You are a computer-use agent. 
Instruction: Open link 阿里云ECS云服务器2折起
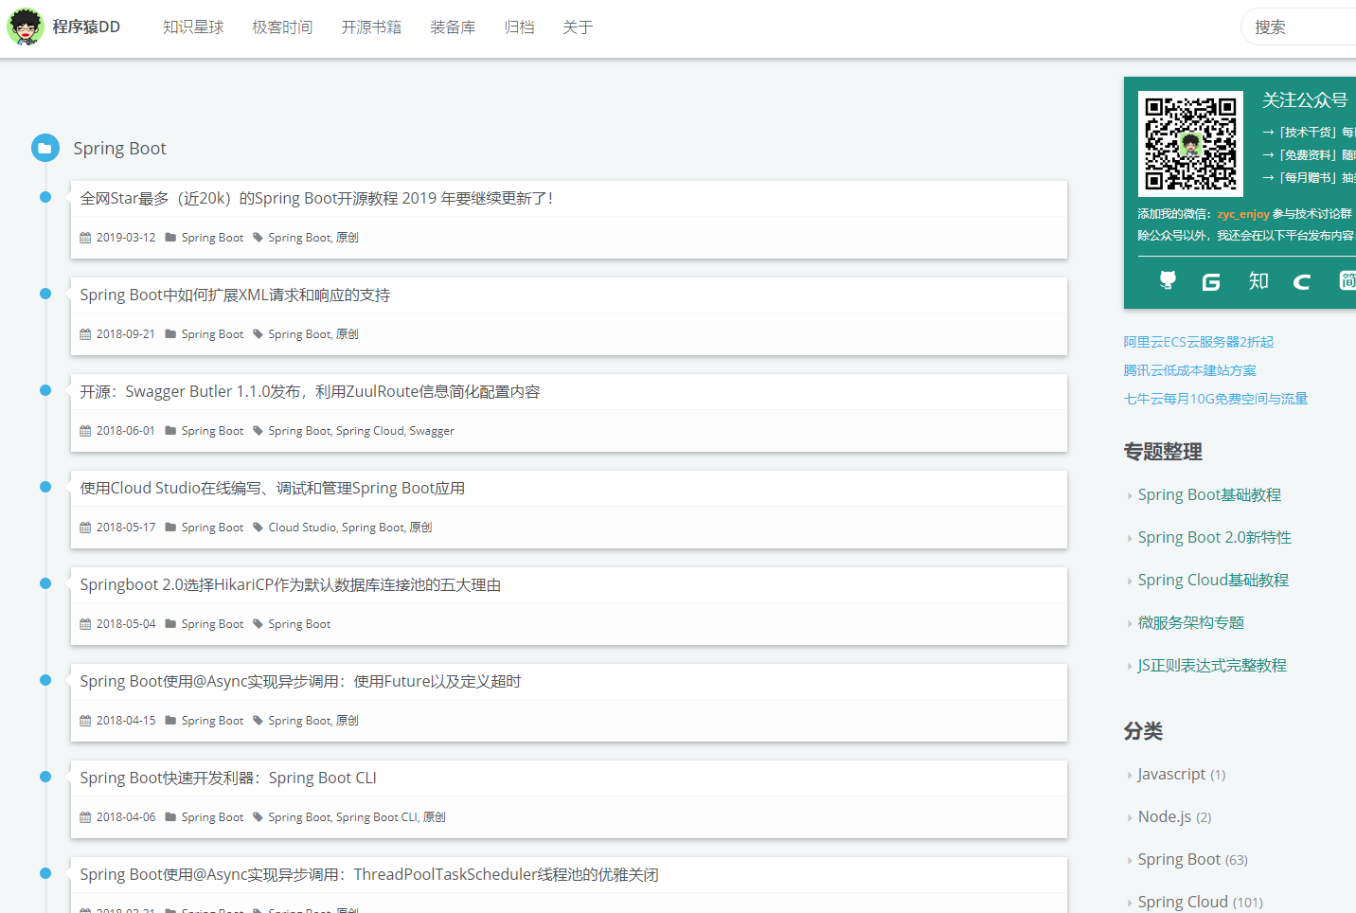click(1198, 342)
